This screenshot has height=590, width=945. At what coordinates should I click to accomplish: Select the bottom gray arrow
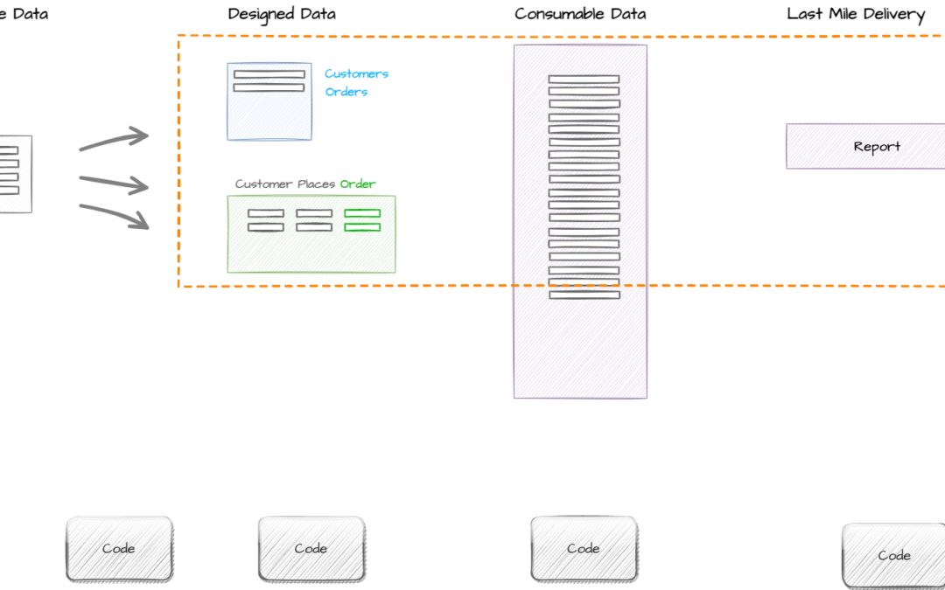coord(114,217)
